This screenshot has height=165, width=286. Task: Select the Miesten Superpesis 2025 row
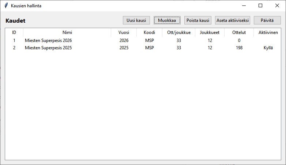click(48, 48)
